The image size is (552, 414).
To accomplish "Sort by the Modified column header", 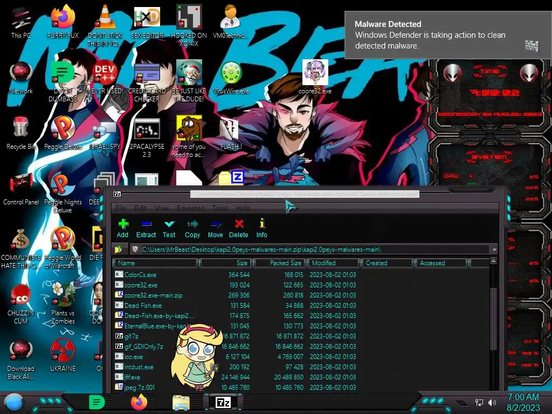I will point(334,263).
